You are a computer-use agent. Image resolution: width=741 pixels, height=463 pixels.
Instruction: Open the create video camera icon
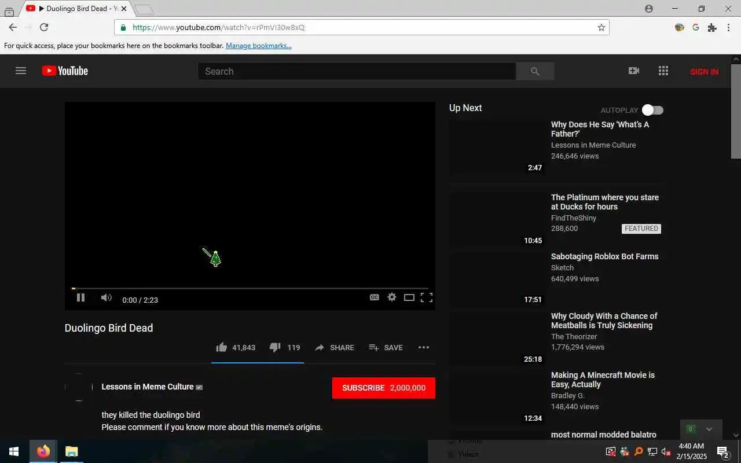coord(634,71)
